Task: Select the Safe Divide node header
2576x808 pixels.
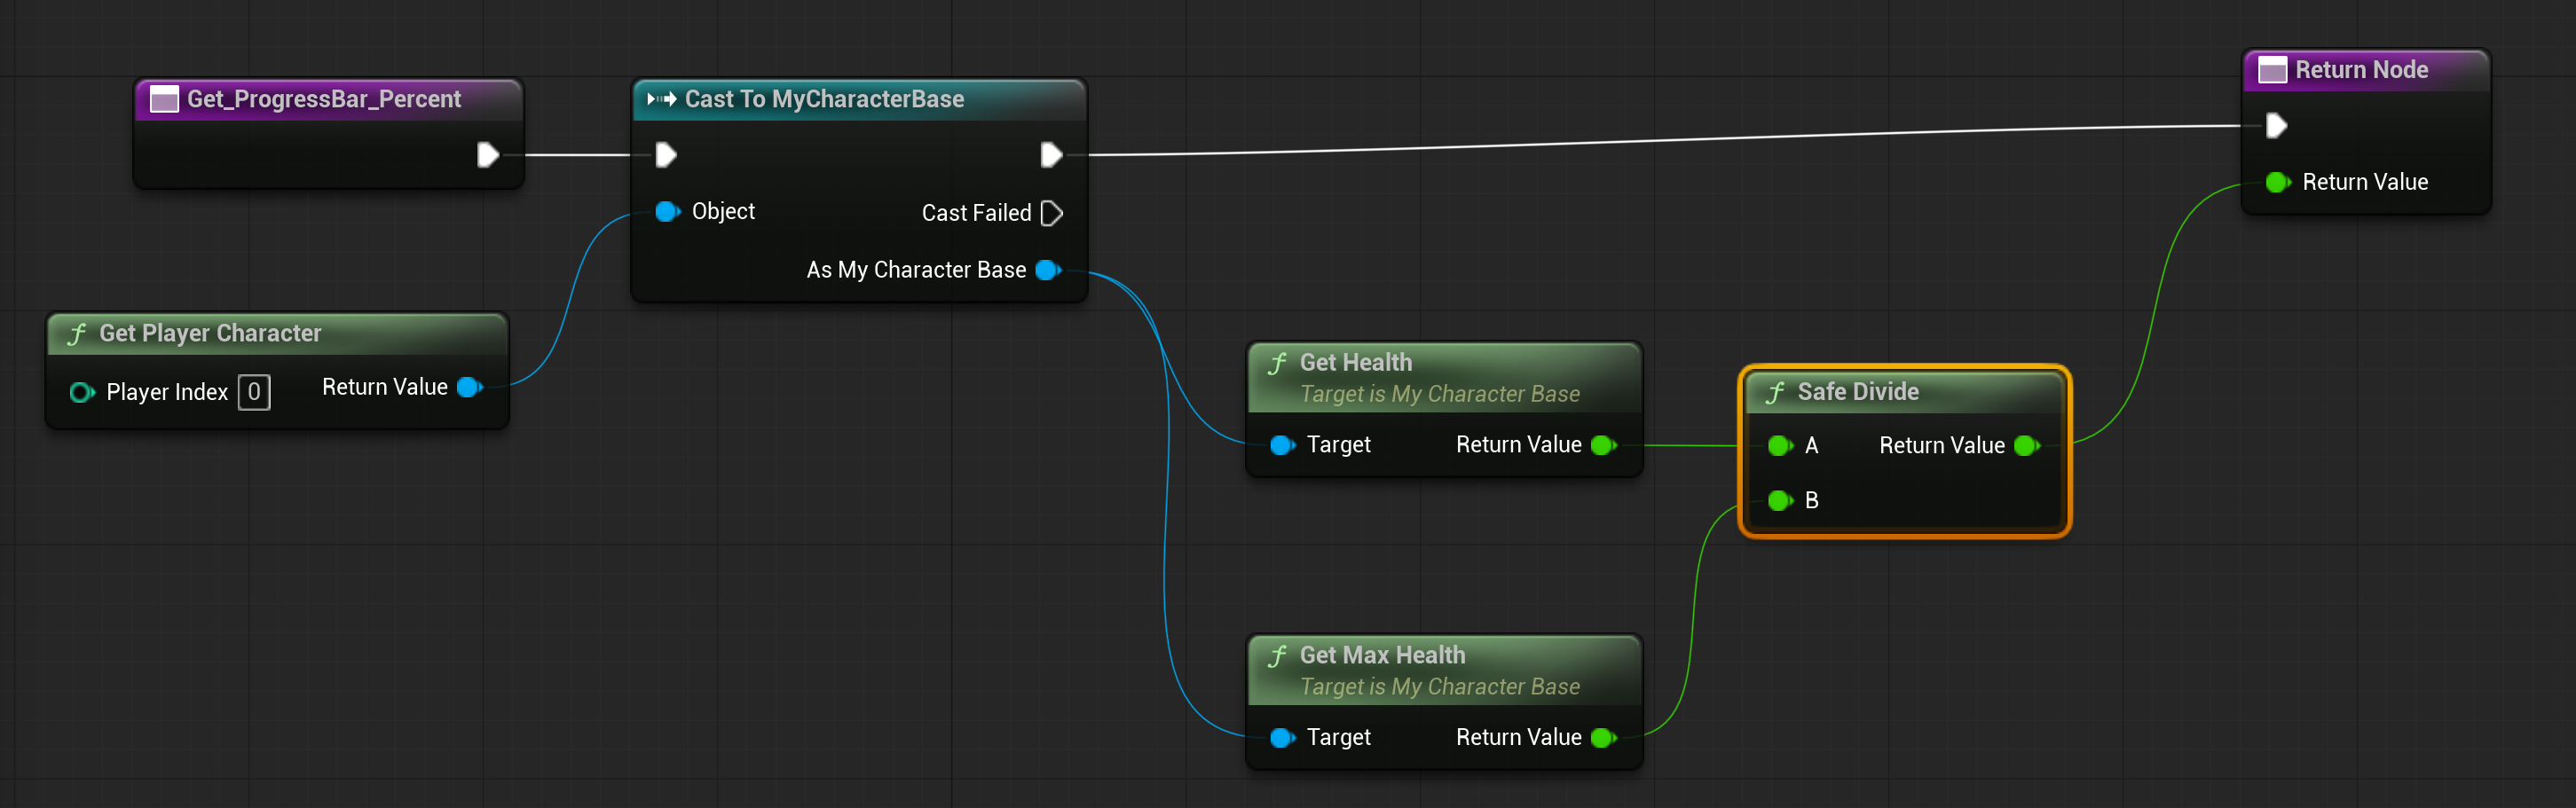Action: tap(1905, 392)
